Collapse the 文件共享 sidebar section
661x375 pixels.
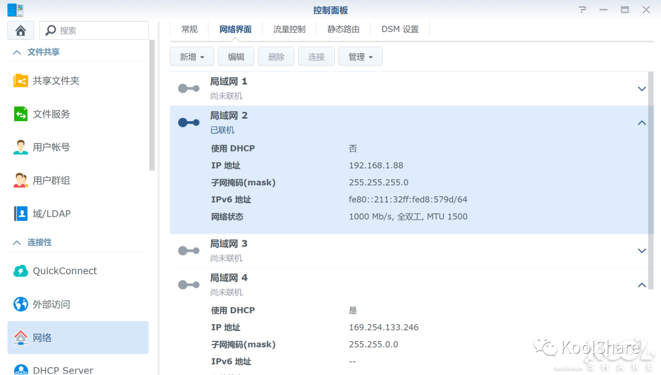click(x=17, y=52)
